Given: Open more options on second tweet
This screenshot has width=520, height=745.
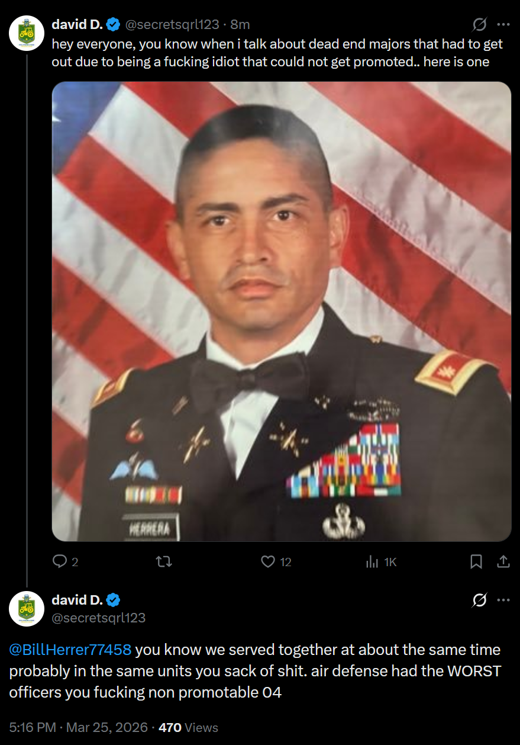Looking at the screenshot, I should tap(503, 600).
